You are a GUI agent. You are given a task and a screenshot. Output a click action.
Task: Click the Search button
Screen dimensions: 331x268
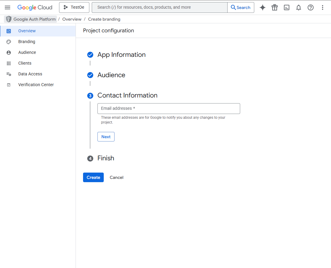(241, 7)
